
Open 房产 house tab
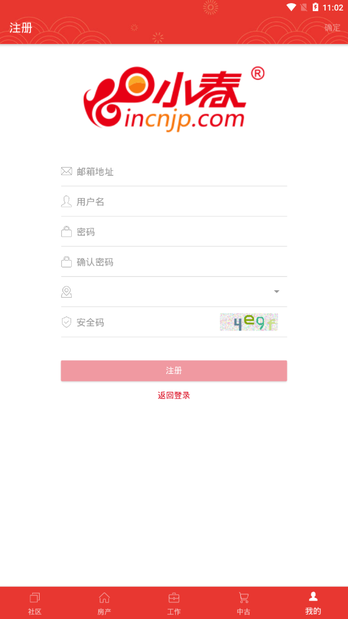coord(104,603)
